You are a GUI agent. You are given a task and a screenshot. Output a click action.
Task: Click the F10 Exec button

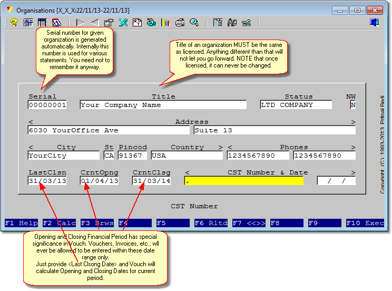[365, 223]
